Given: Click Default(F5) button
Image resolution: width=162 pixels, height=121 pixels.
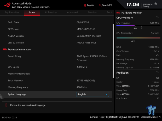Looking at the screenshot, I should coord(115,117).
